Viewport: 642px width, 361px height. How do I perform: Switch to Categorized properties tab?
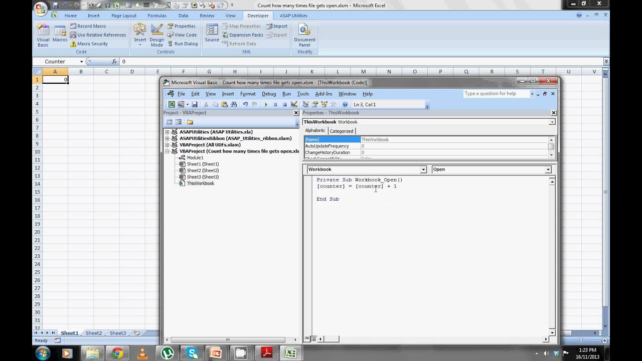341,131
